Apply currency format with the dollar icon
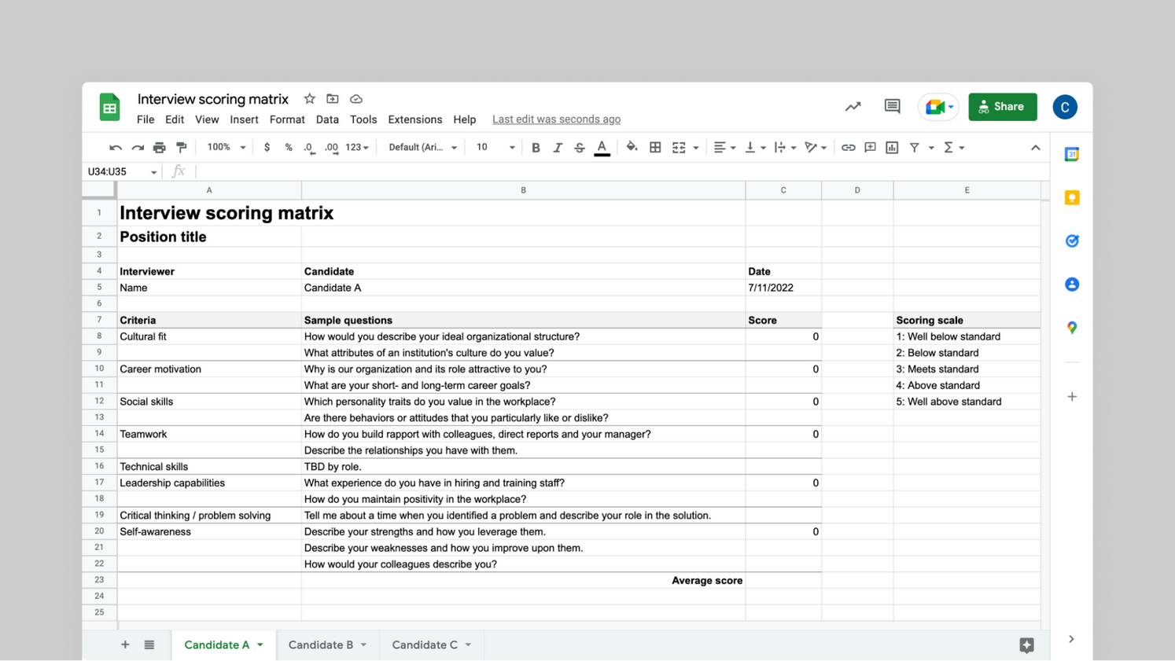Viewport: 1175px width, 661px height. (x=267, y=147)
